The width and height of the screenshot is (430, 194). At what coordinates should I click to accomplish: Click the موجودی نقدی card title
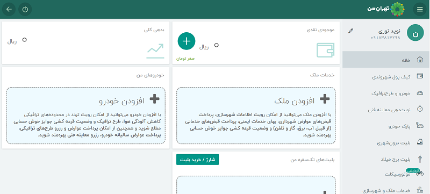[x=320, y=30]
